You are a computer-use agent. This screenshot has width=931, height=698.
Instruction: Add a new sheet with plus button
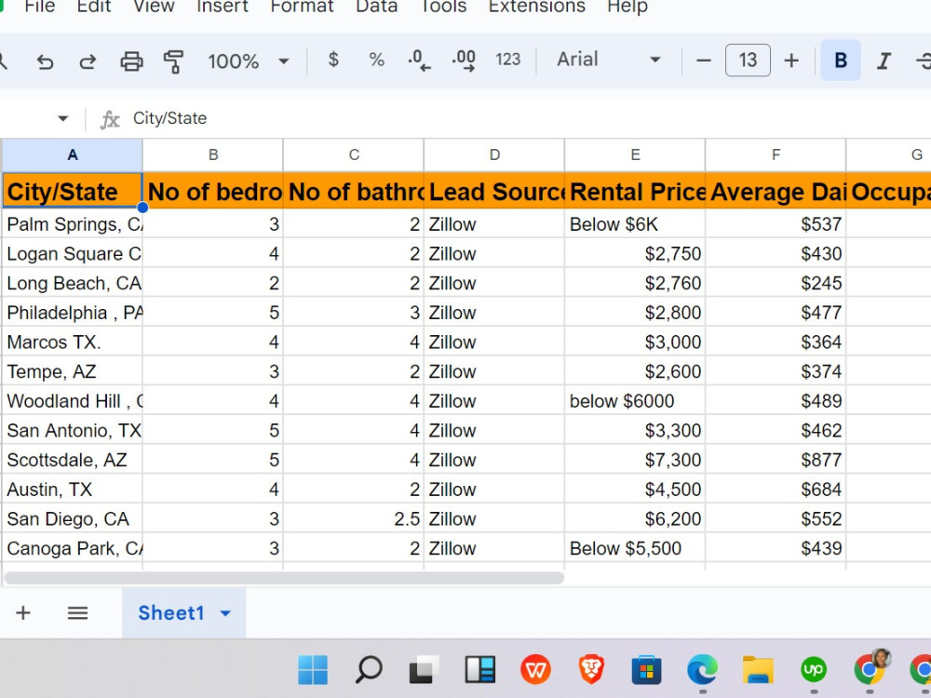pyautogui.click(x=23, y=612)
